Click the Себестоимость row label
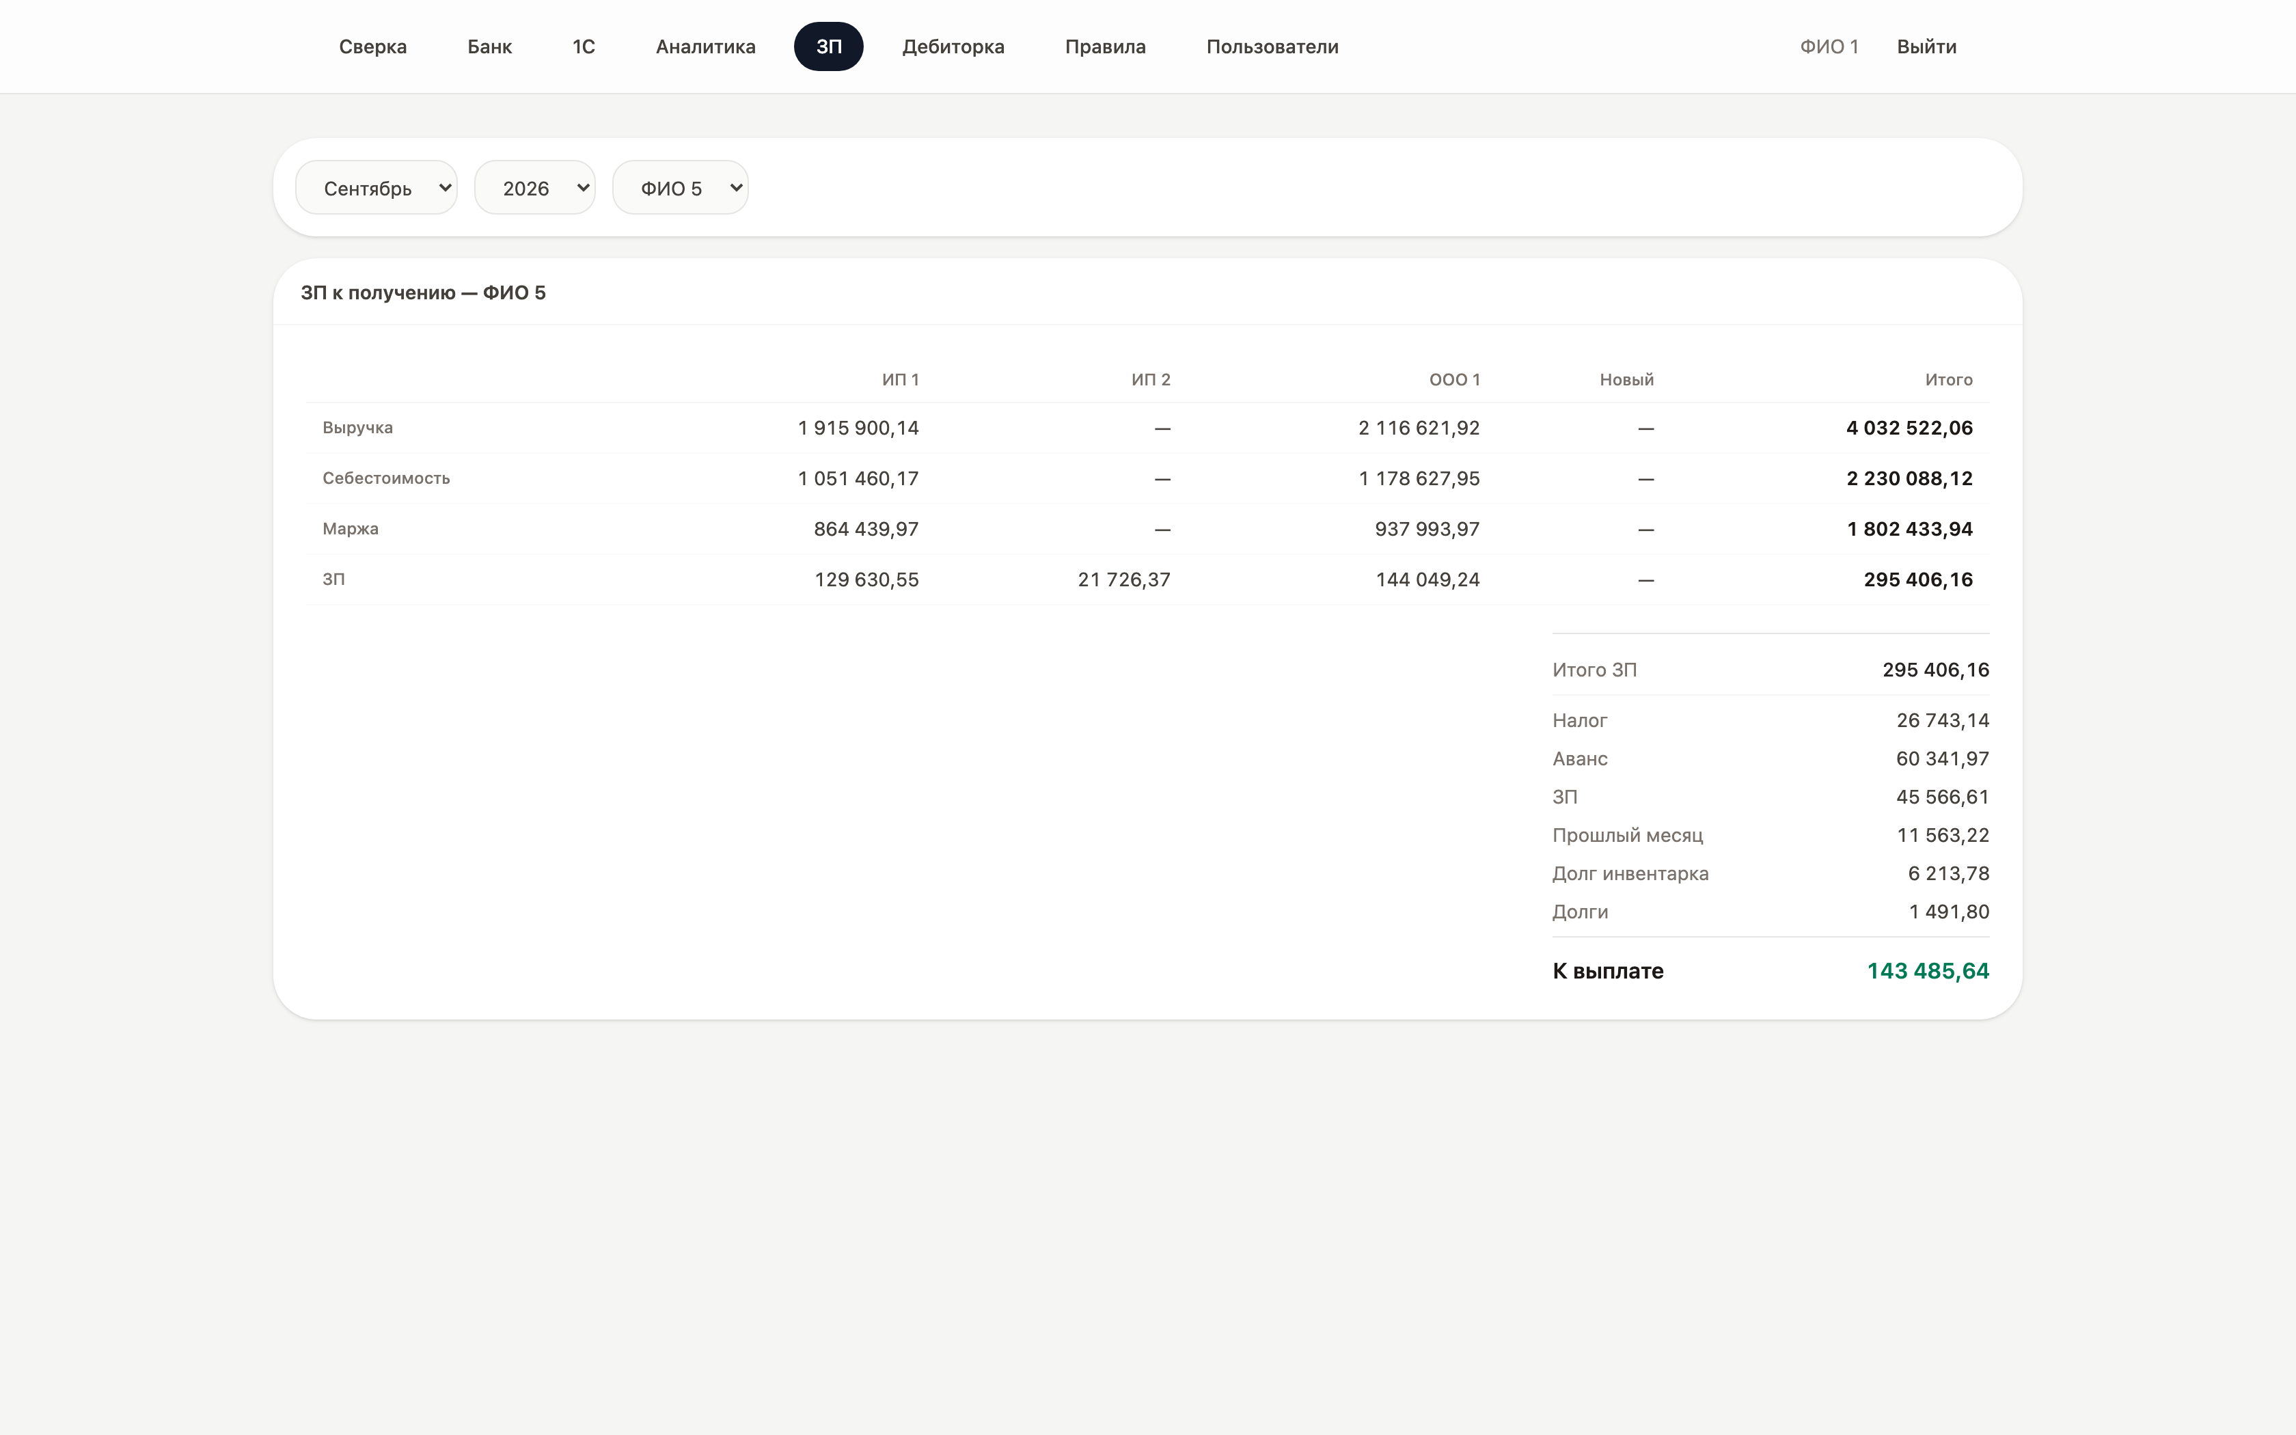The height and width of the screenshot is (1435, 2296). 386,478
